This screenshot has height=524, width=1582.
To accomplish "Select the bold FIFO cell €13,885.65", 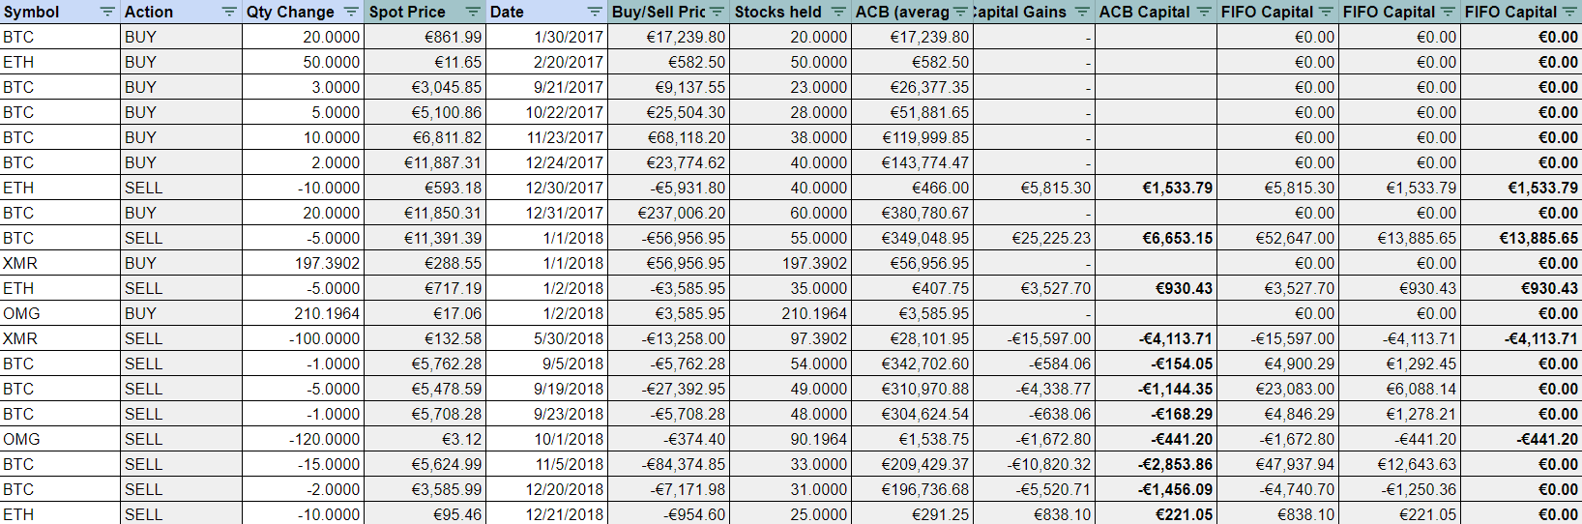I will click(1522, 238).
